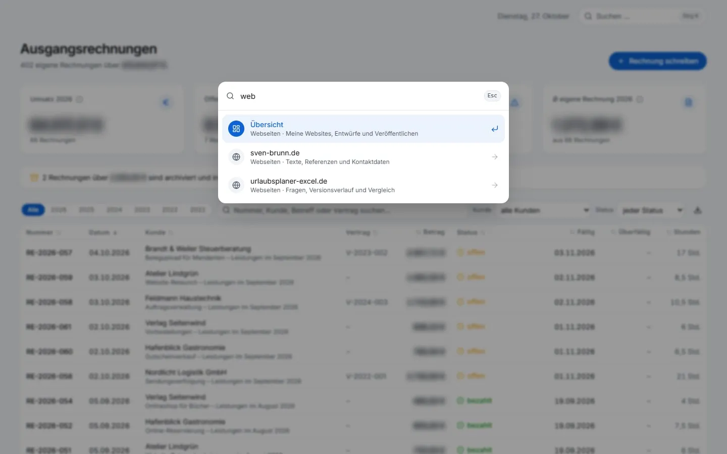Click the arrow on the urlaubsplaner-excel.de row
Viewport: 727px width, 454px height.
495,185
